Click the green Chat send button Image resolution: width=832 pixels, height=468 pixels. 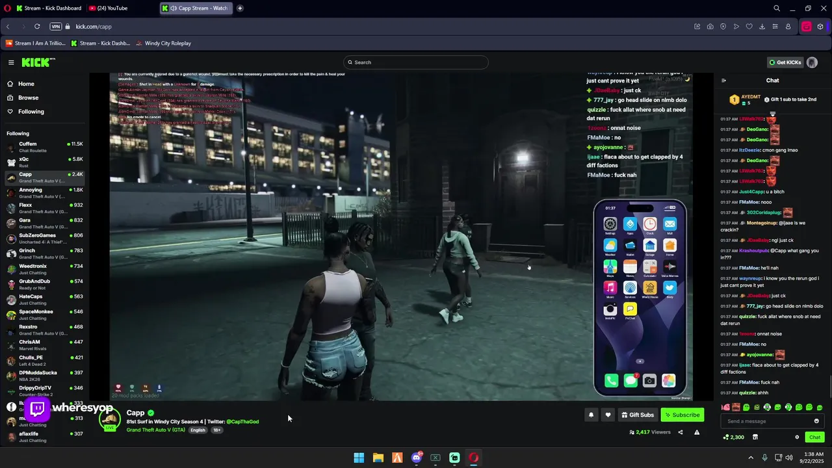pos(814,437)
